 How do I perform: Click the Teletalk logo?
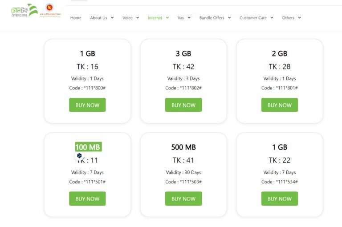click(x=24, y=10)
